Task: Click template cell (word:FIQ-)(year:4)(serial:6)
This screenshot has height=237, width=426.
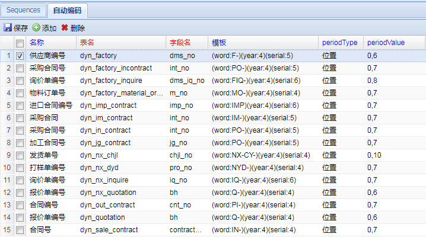Action: coord(256,81)
